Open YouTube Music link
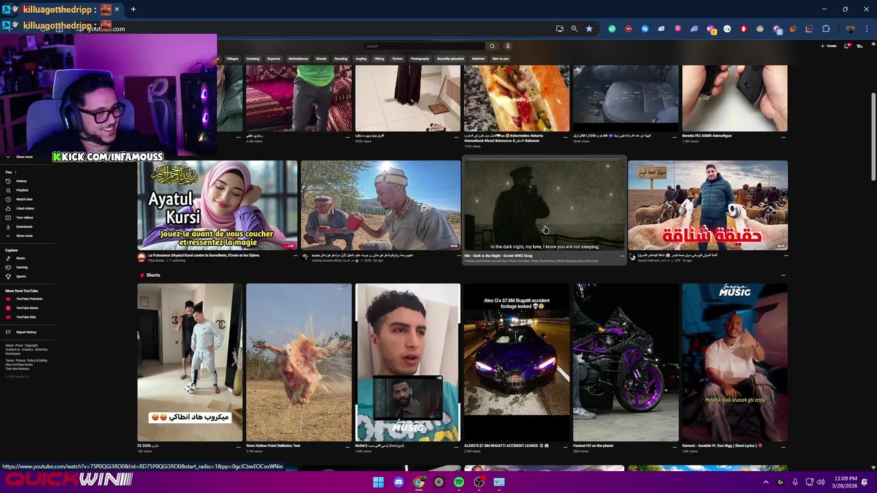 point(27,308)
